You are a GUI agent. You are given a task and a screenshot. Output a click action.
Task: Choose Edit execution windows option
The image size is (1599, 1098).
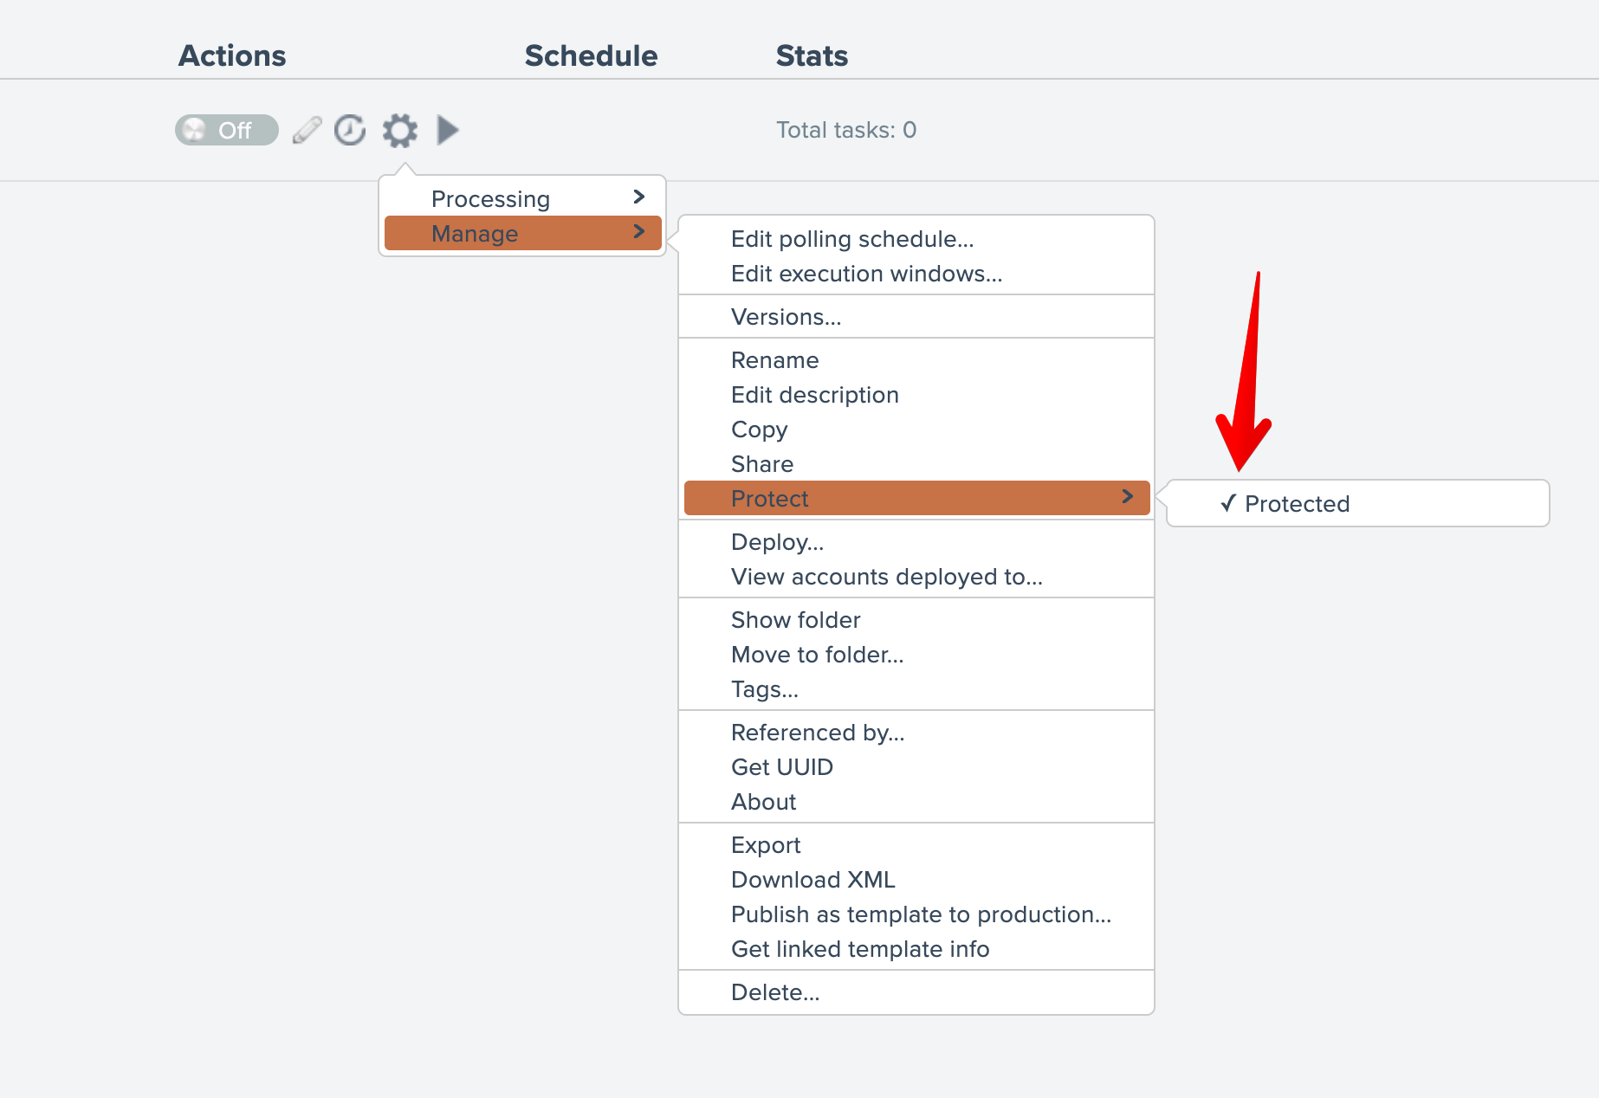[866, 274]
